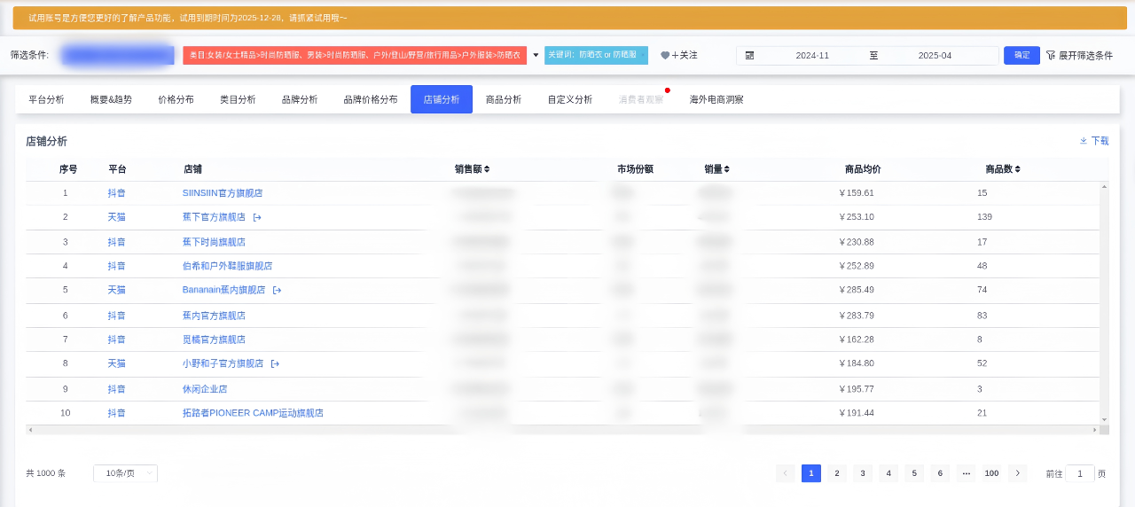Click the end date 2025-04 field
The width and height of the screenshot is (1135, 507).
[935, 55]
